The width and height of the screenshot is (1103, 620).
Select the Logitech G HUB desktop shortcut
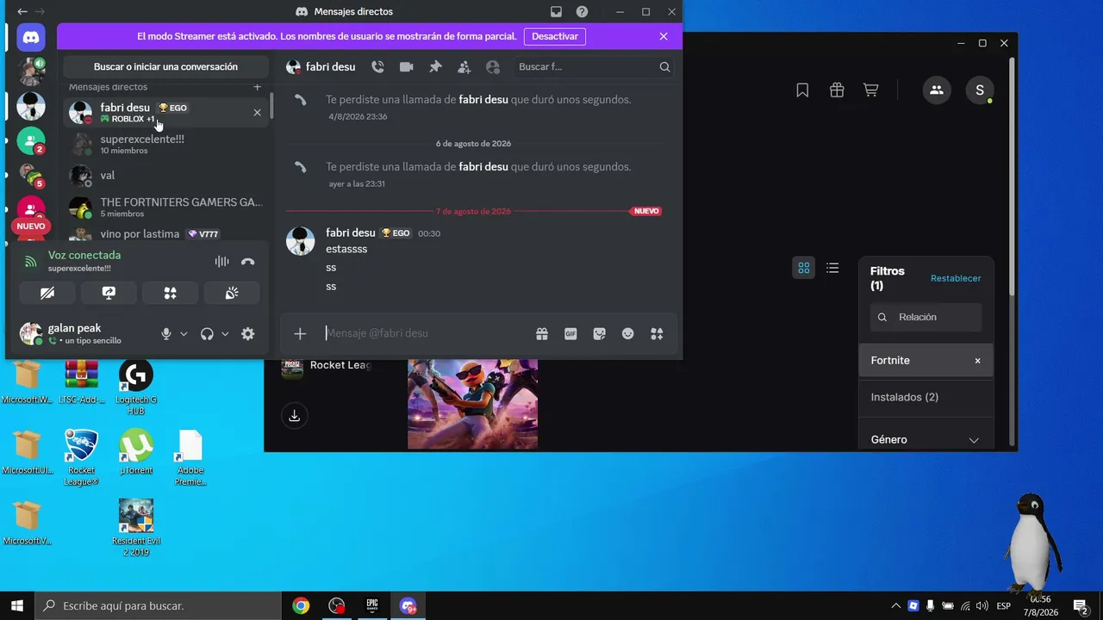pyautogui.click(x=135, y=388)
